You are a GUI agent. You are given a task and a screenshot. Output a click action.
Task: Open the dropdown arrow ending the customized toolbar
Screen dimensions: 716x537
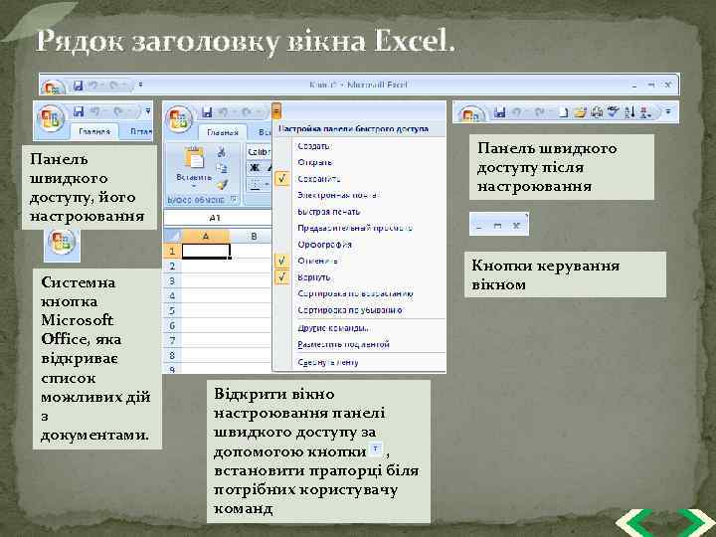668,111
